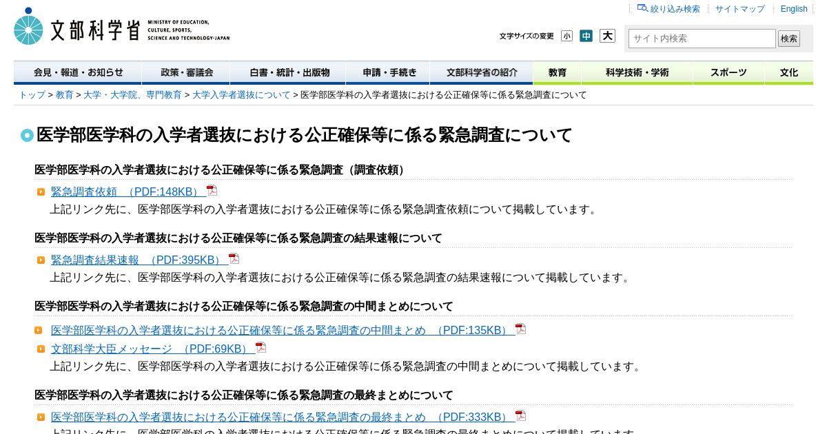
Task: Open the 教育 navigation tab
Action: (x=558, y=72)
